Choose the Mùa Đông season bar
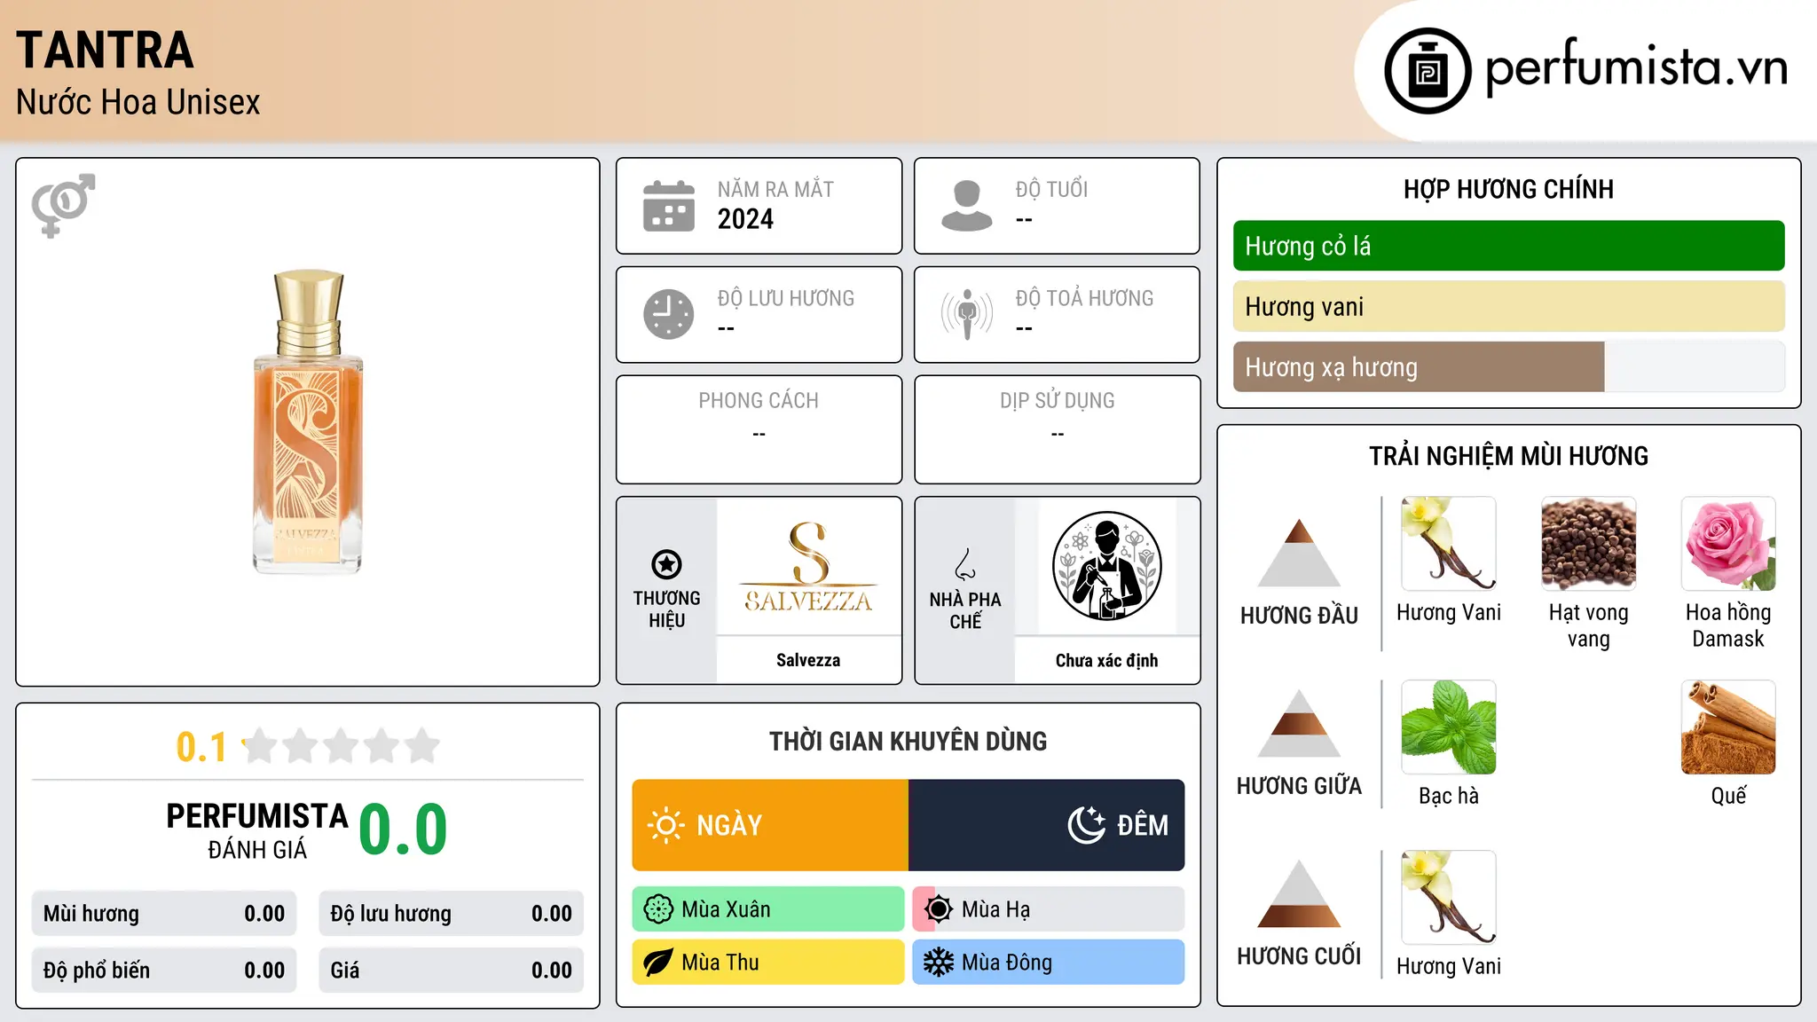 [1049, 963]
